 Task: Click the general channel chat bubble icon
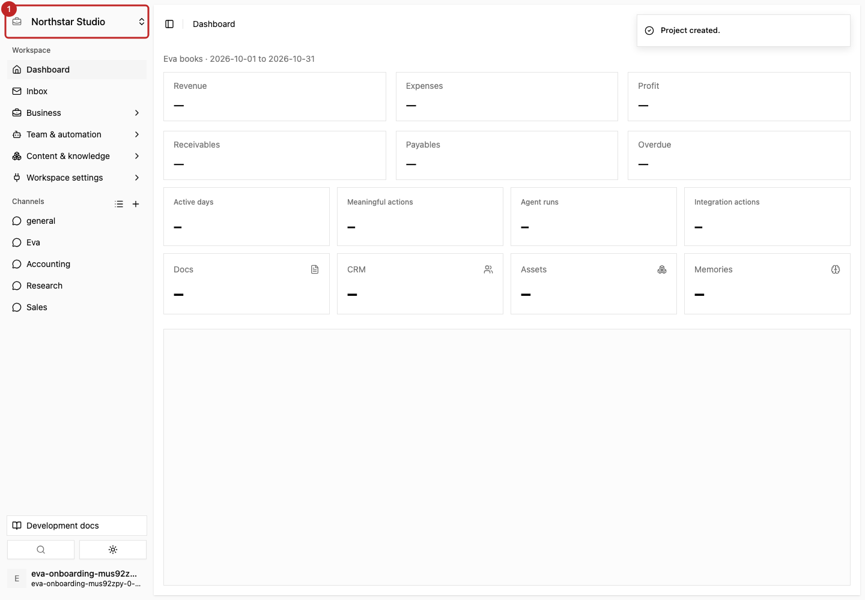coord(17,221)
